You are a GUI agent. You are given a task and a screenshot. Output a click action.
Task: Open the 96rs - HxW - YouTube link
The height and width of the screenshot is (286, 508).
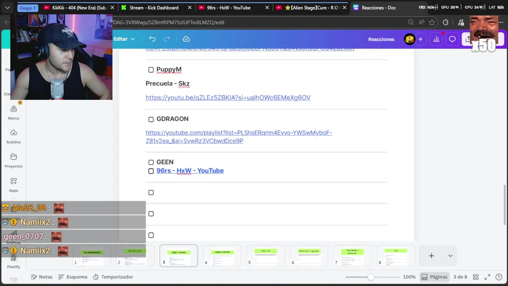[190, 171]
